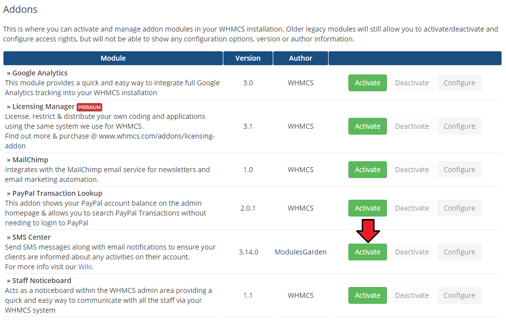The height and width of the screenshot is (324, 506).
Task: Activate the SMS Center module
Action: [x=367, y=252]
